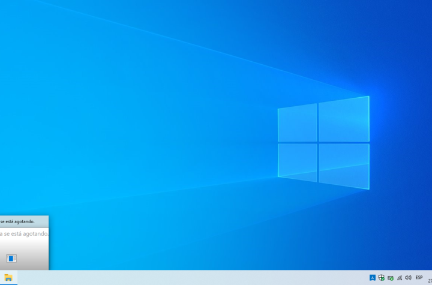
Task: Open the blue Bluetooth-style tray icon
Action: click(372, 278)
